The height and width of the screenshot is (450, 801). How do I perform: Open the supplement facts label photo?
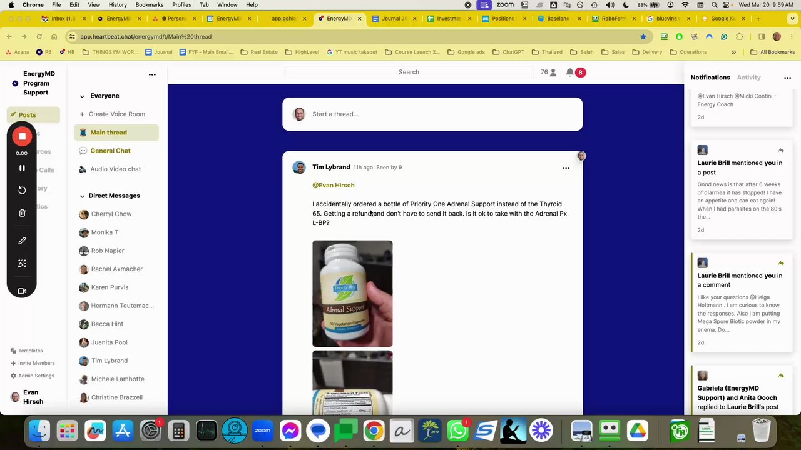point(352,382)
